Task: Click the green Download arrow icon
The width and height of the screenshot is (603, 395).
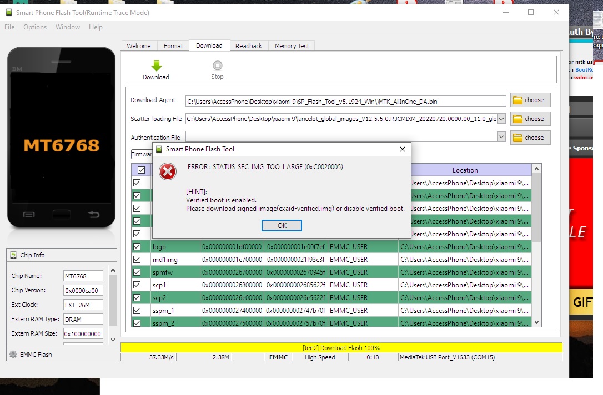Action: pyautogui.click(x=156, y=65)
